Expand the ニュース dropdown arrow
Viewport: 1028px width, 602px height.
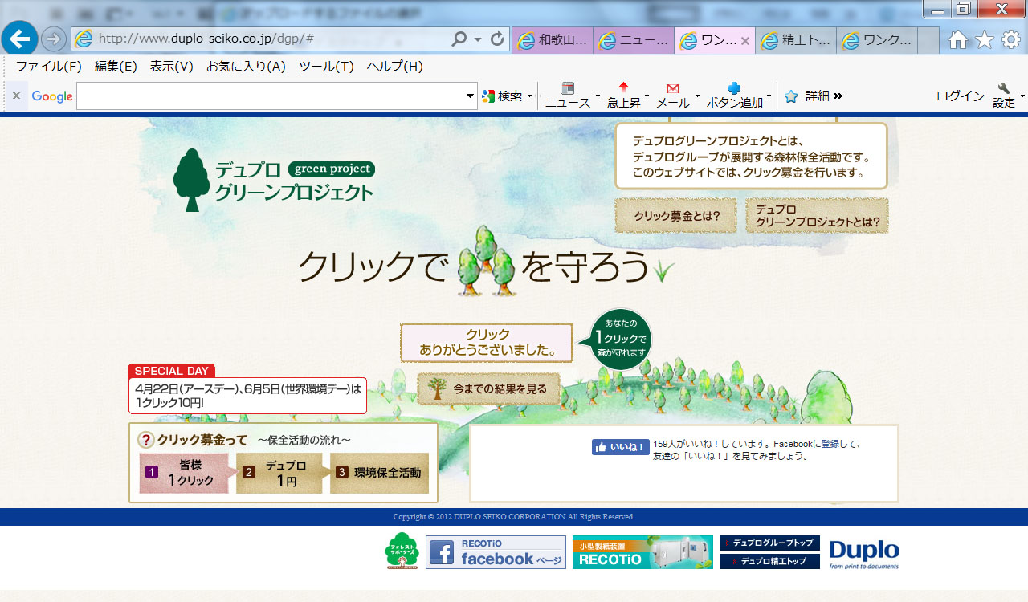(598, 96)
